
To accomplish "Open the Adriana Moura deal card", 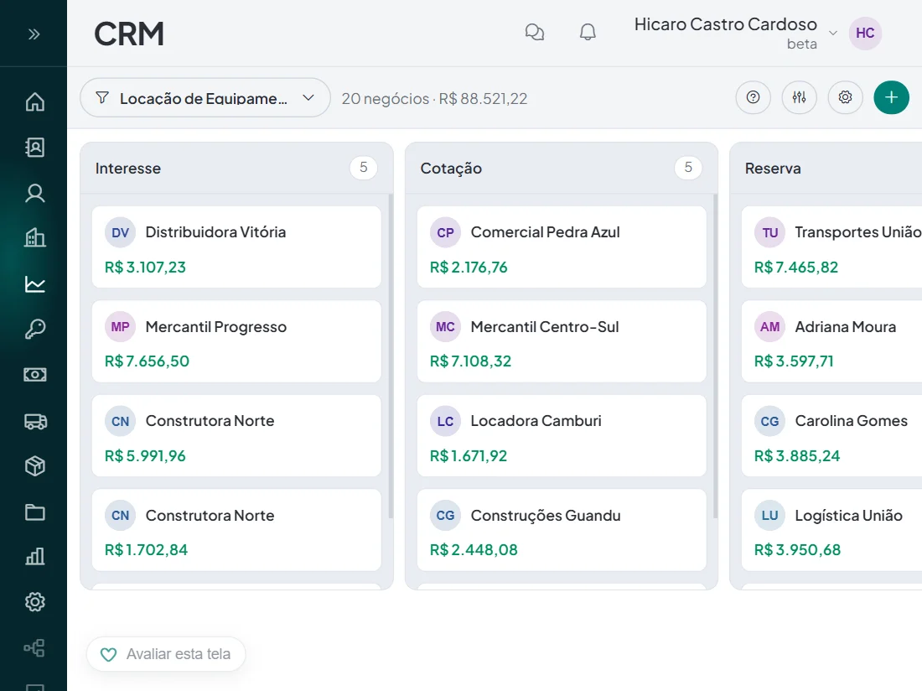I will tap(831, 341).
